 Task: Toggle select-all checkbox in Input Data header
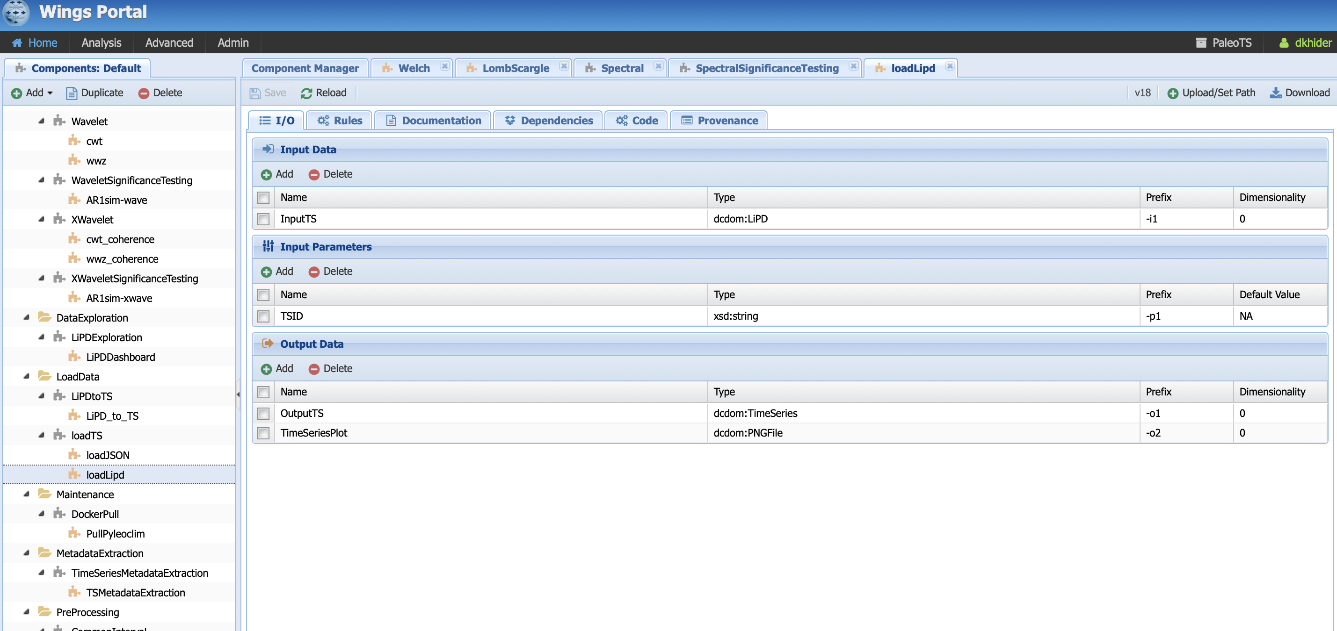click(264, 198)
